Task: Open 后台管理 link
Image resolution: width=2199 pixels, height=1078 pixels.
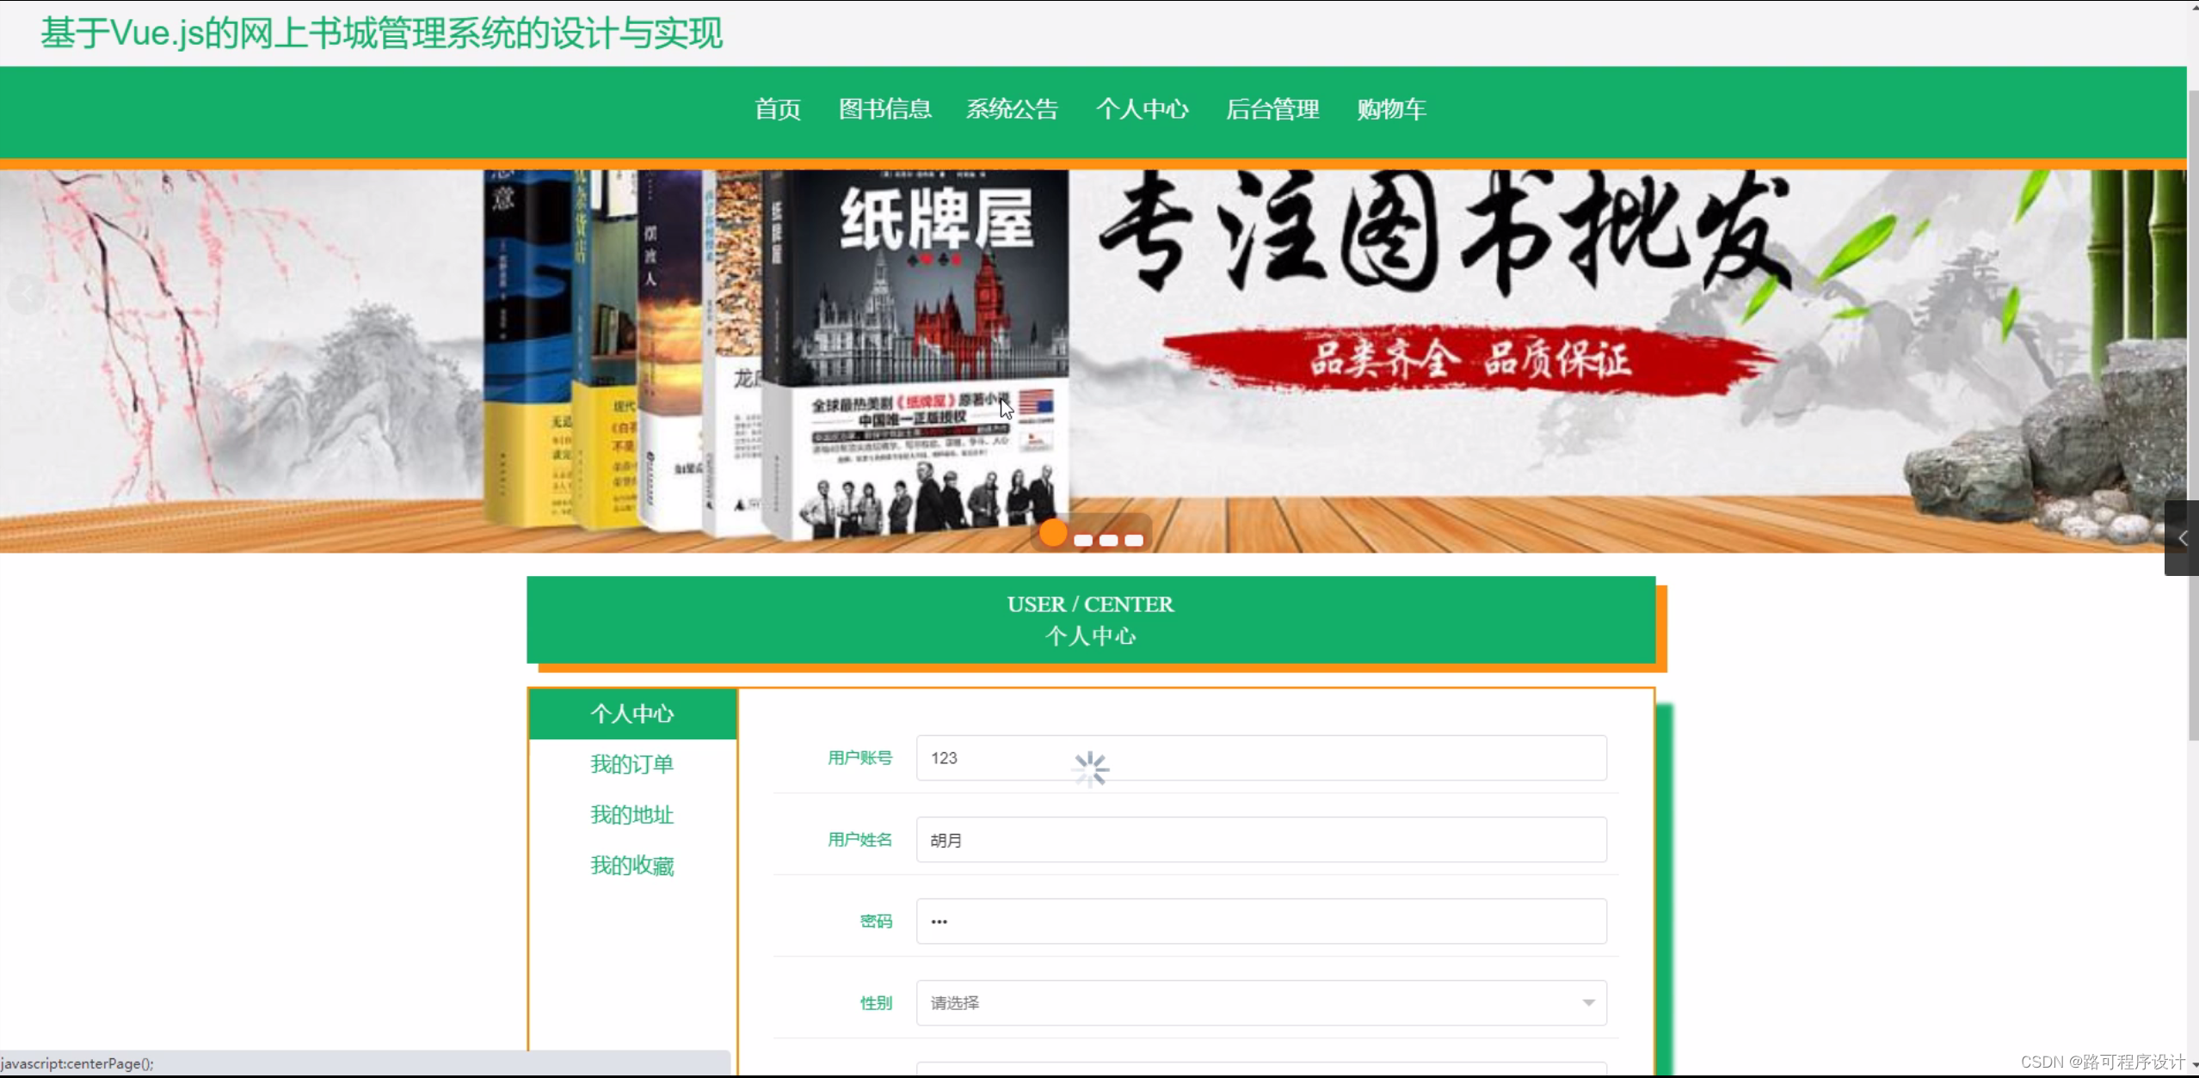Action: click(1272, 109)
